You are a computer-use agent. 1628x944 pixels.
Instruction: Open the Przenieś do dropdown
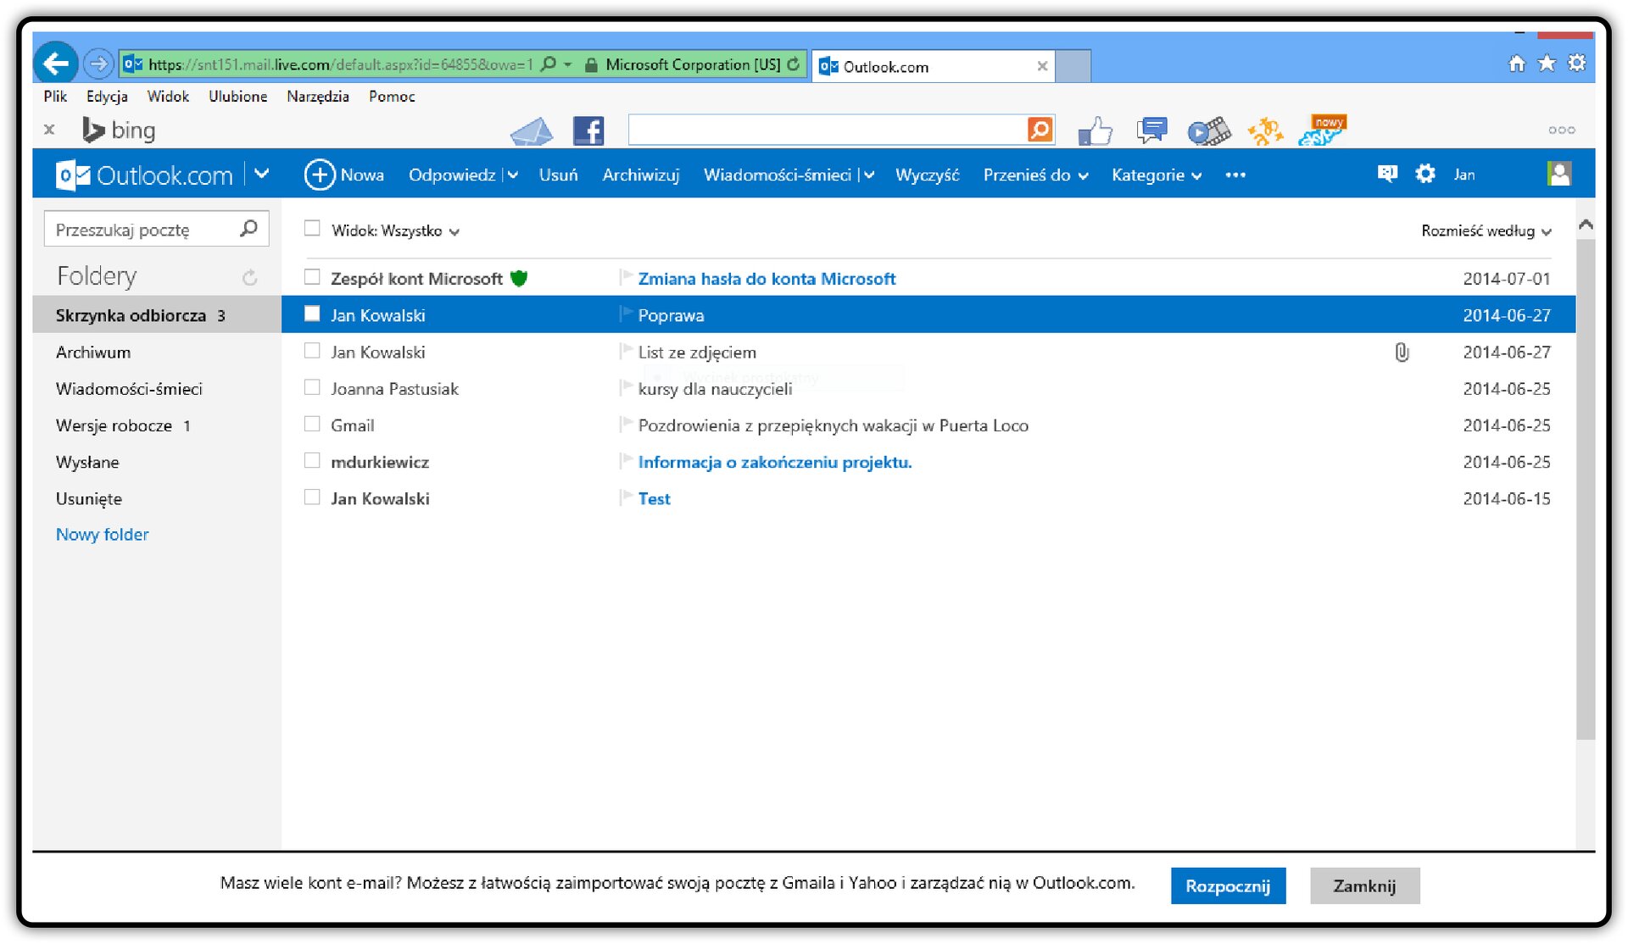(1035, 175)
